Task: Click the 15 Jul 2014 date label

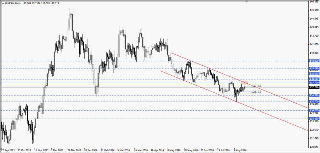Action: 224,151
